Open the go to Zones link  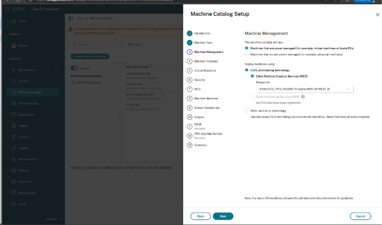click(107, 33)
